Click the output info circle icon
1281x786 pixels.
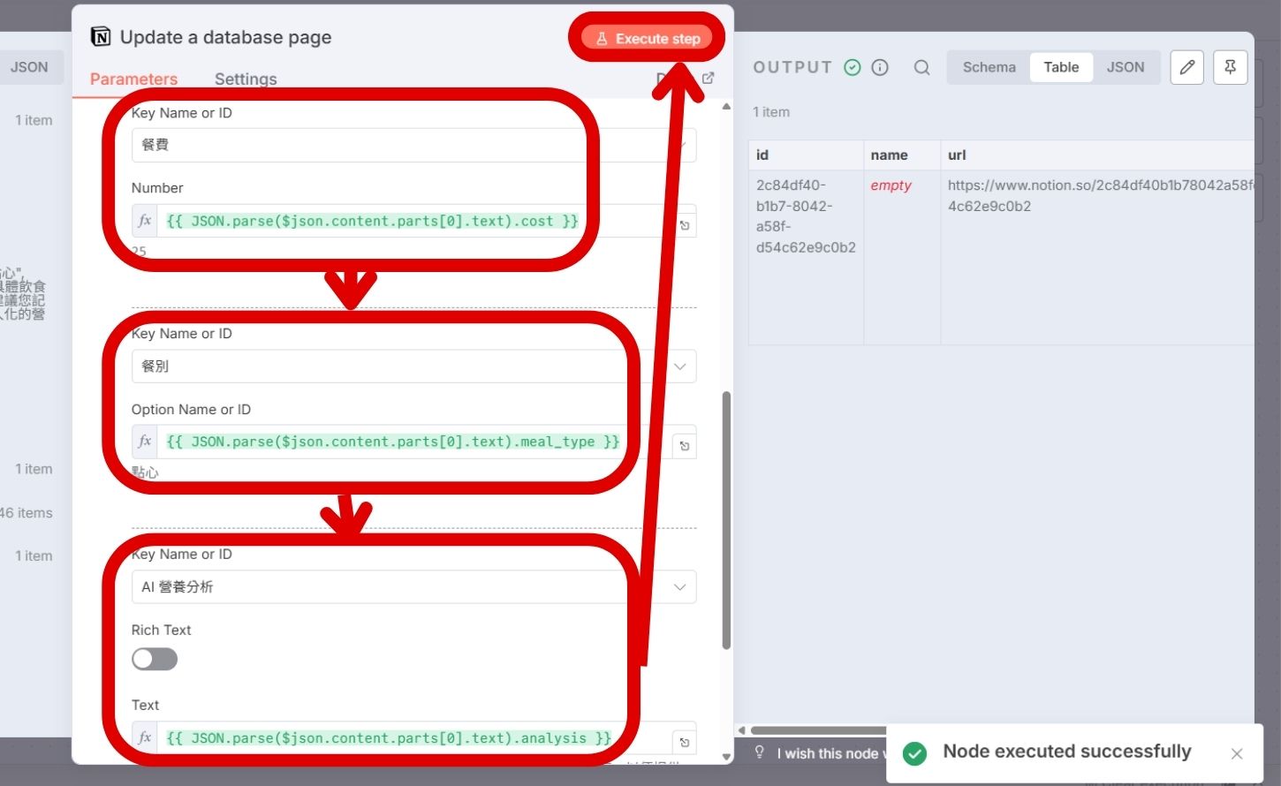(x=880, y=68)
